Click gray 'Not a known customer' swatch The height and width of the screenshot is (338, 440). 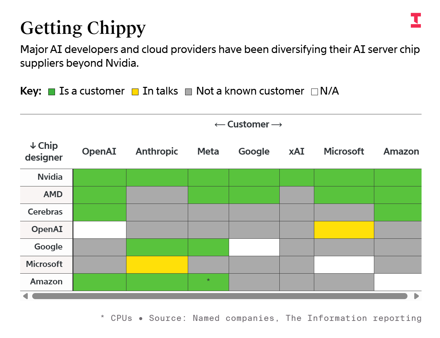(188, 92)
